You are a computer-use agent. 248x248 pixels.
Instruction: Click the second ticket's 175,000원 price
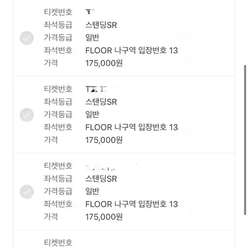[104, 140]
